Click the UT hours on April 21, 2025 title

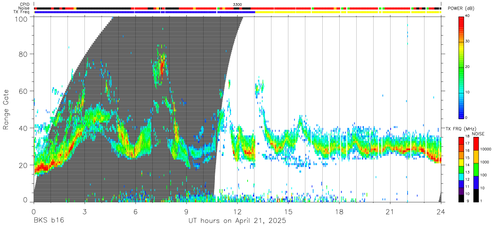(x=237, y=221)
